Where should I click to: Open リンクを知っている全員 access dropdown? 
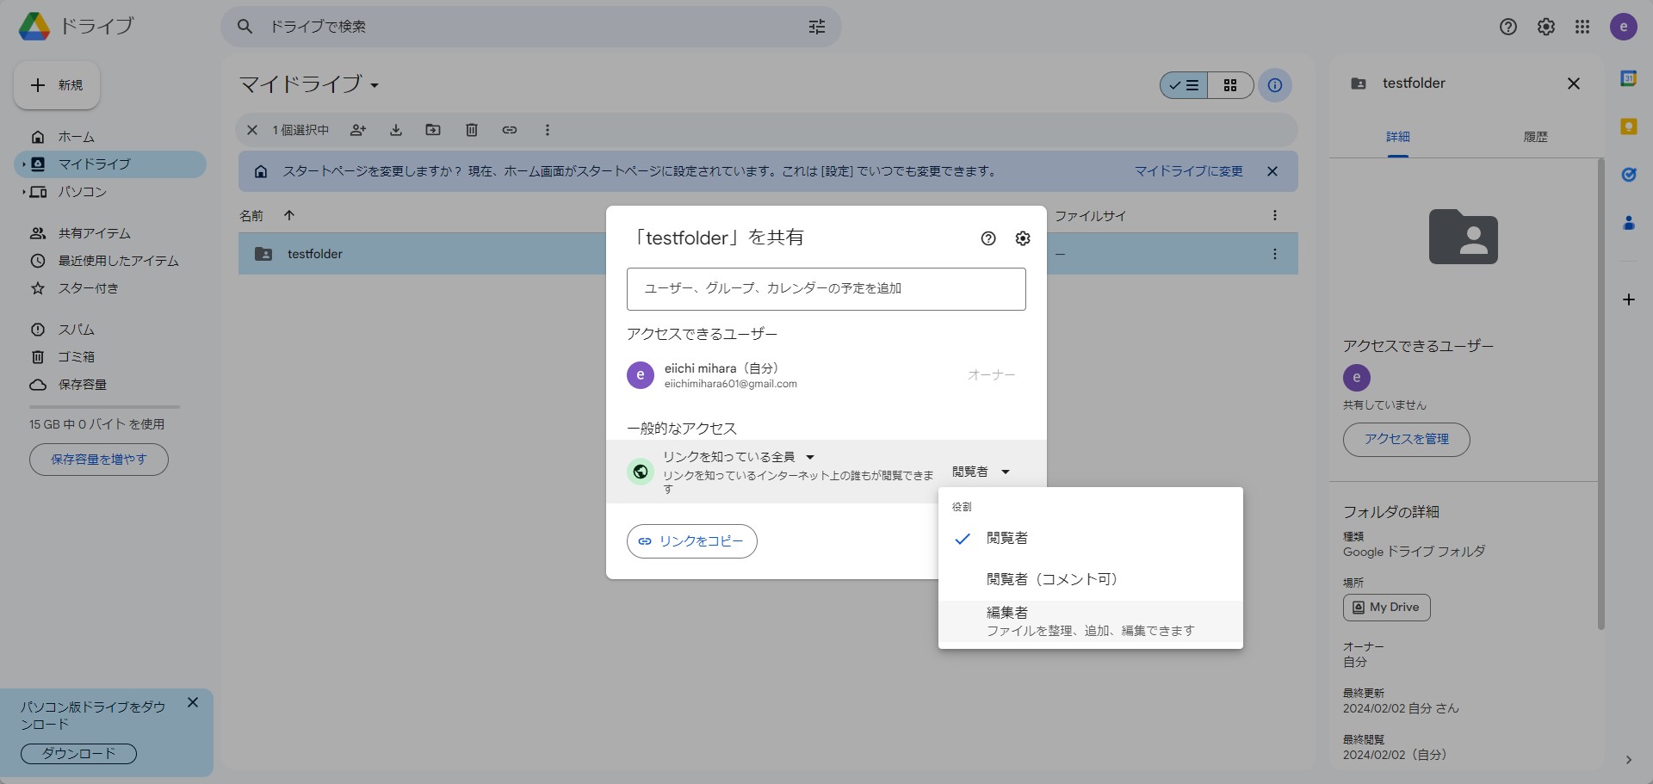[738, 457]
